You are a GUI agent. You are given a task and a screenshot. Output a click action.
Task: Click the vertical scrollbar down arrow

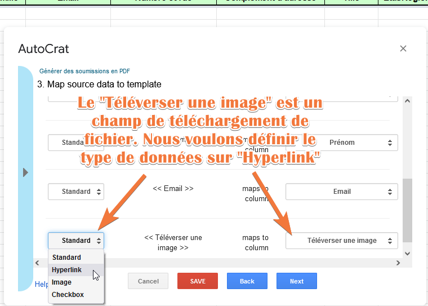coord(407,254)
